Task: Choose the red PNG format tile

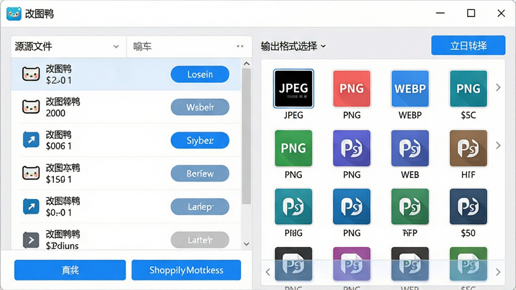Action: [352, 89]
